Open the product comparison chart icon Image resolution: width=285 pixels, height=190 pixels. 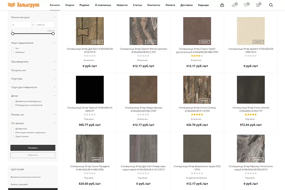point(234,5)
